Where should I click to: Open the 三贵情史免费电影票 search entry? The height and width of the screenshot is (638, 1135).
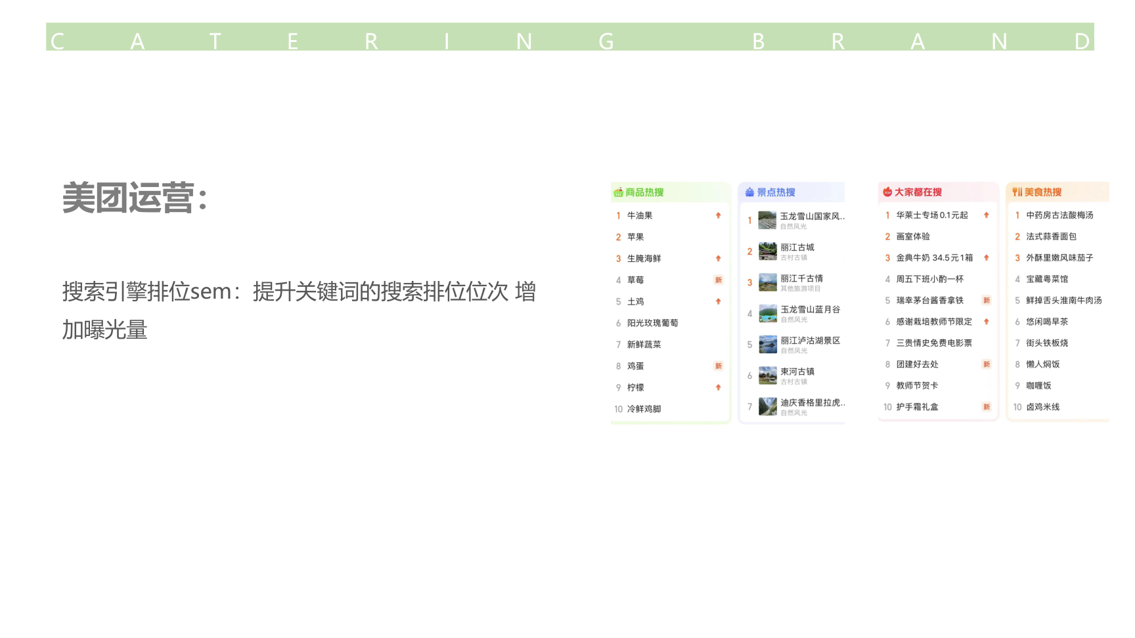[x=934, y=343]
